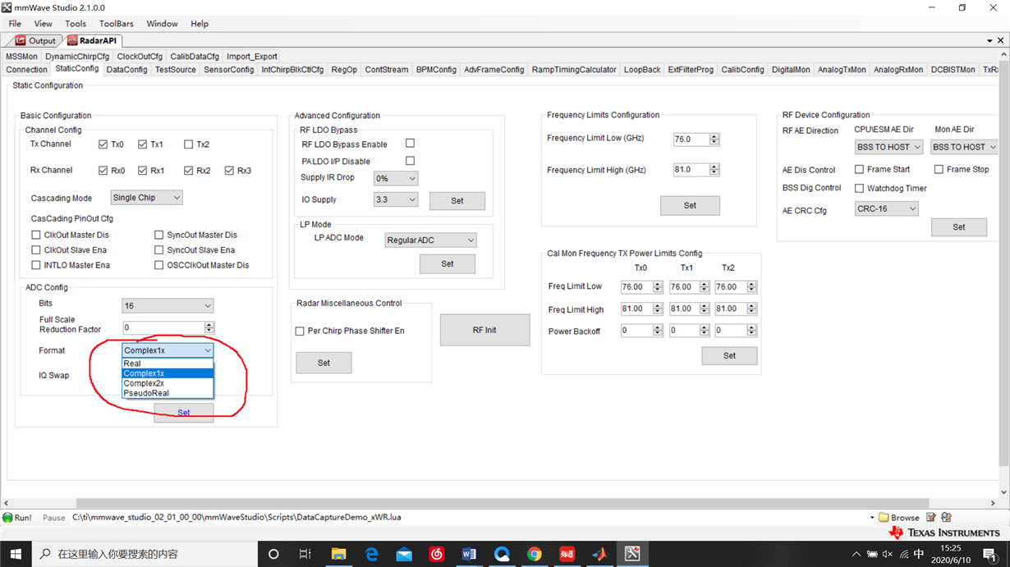The image size is (1010, 567).
Task: Collapse the Format Complex1x combo box
Action: [x=168, y=350]
